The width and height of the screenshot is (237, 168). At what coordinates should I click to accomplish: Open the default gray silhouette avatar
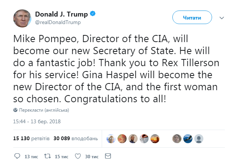(x=198, y=138)
